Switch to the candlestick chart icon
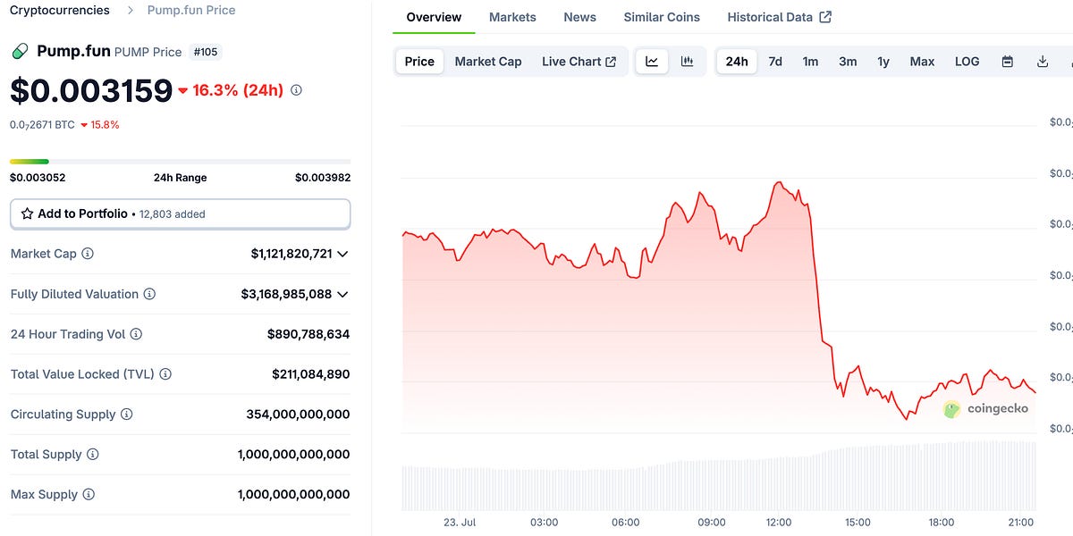1073x536 pixels. point(687,61)
